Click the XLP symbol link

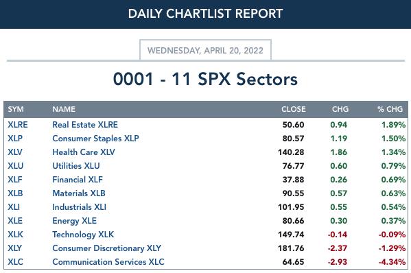coord(15,139)
